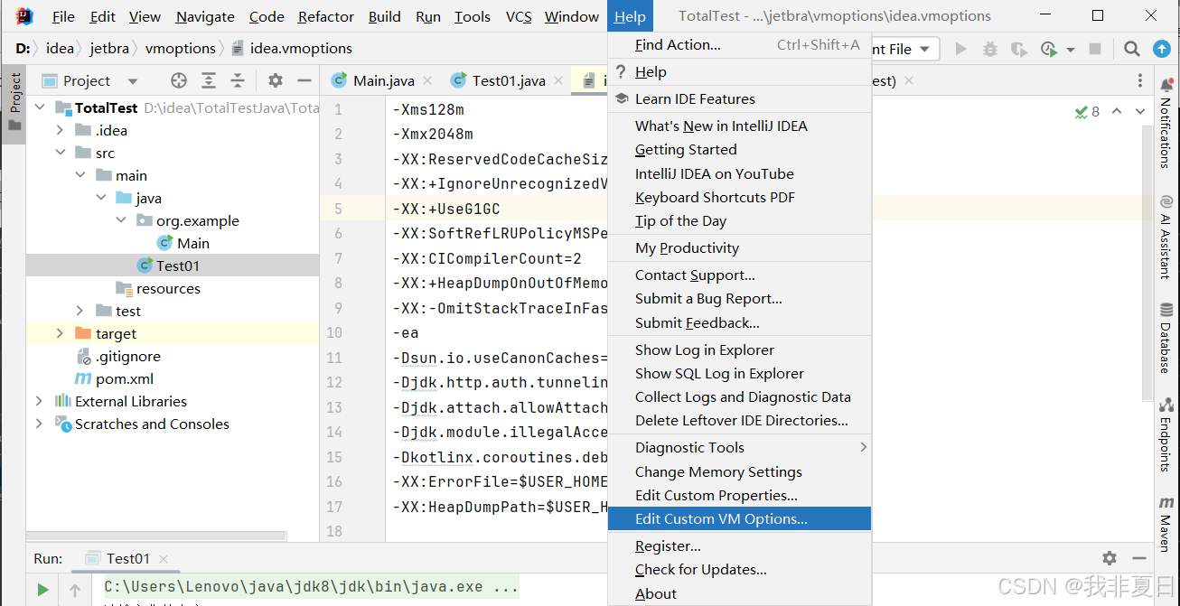Open the Database tool window
1180x606 pixels.
(x=1166, y=339)
